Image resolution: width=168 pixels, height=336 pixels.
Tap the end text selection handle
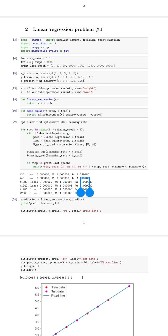tap(90, 193)
